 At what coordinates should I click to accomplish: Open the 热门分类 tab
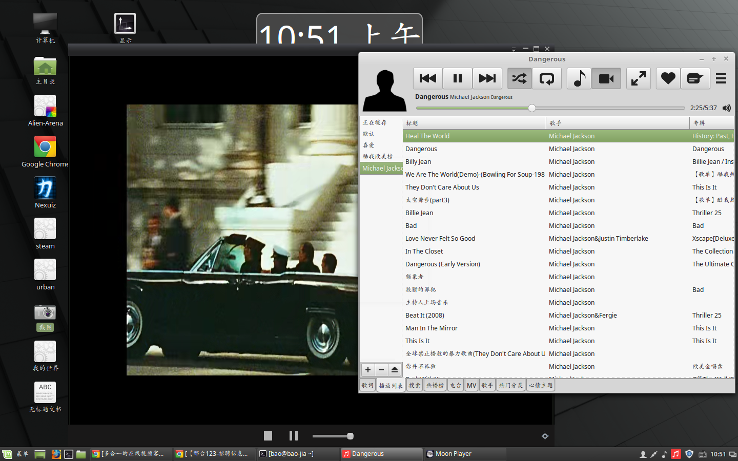pyautogui.click(x=511, y=385)
